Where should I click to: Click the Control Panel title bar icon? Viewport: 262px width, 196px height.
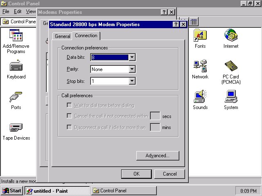pos(4,4)
